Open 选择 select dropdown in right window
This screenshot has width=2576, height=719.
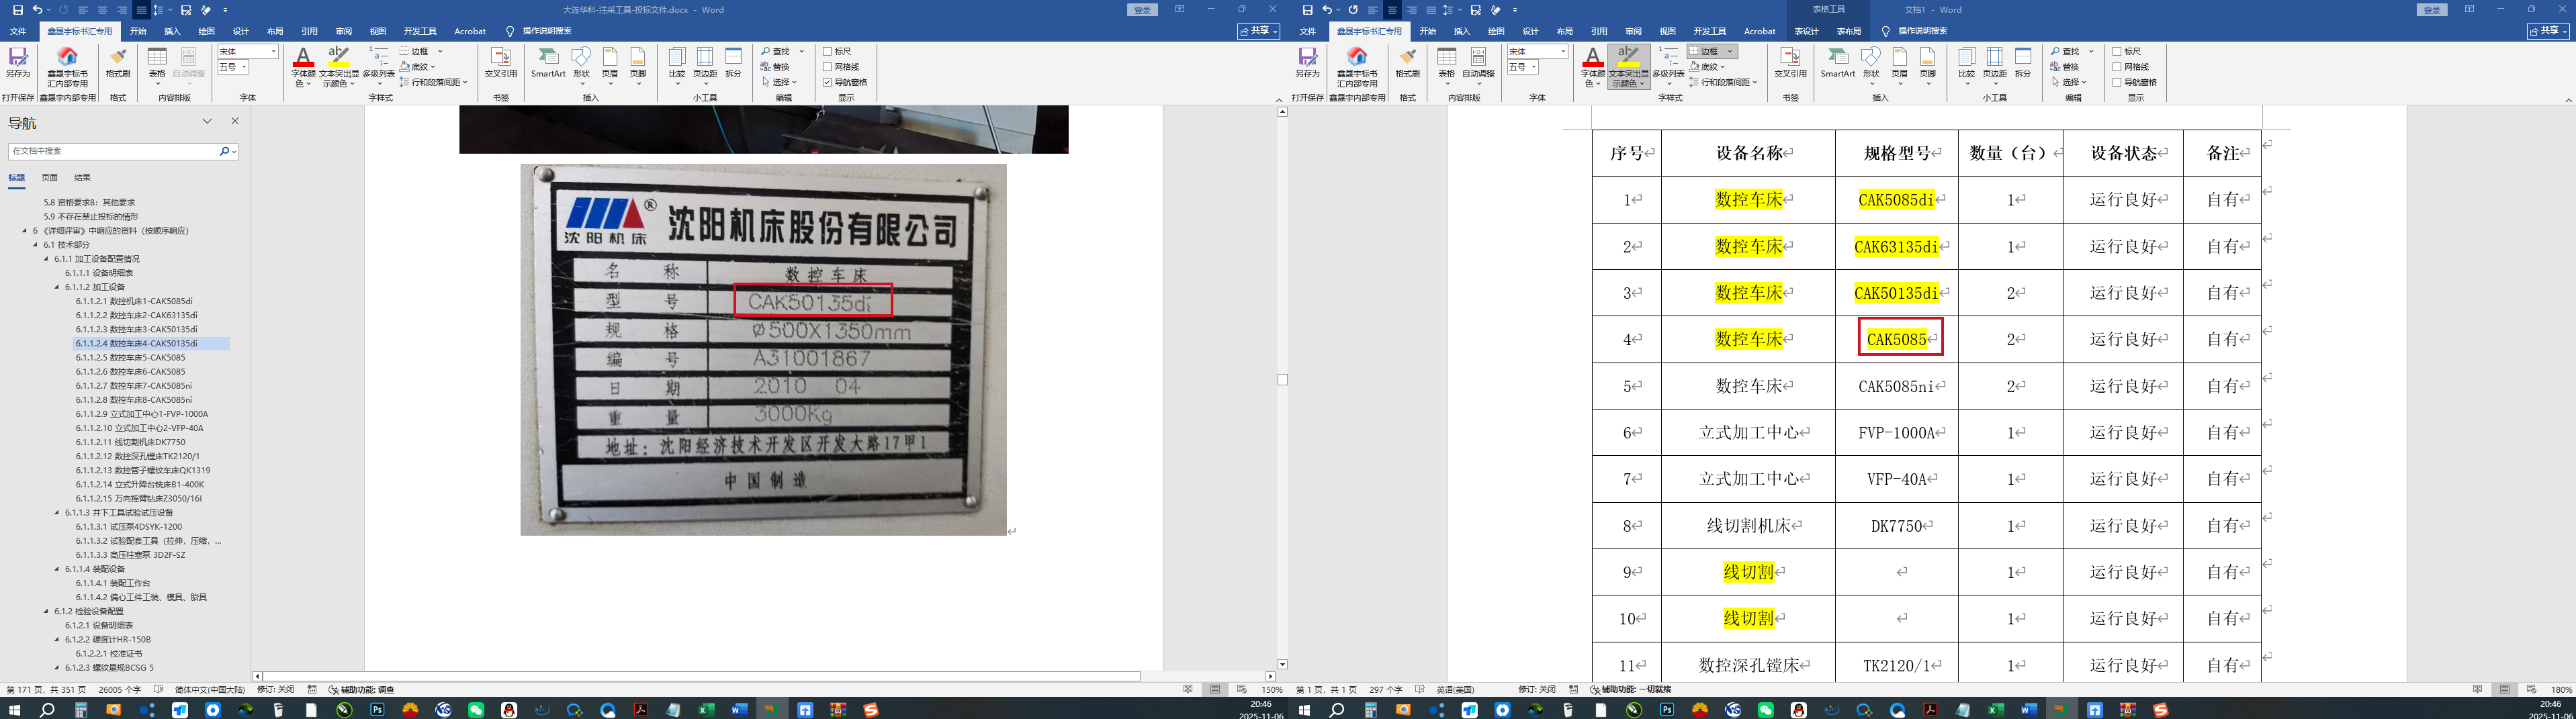2083,82
